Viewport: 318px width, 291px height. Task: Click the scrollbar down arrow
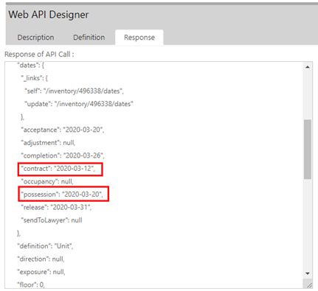coord(308,273)
